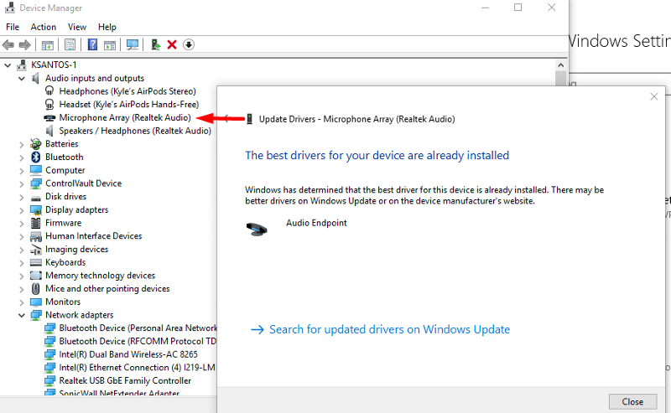Collapse Audio inputs and outputs
This screenshot has width=671, height=413.
(x=22, y=78)
